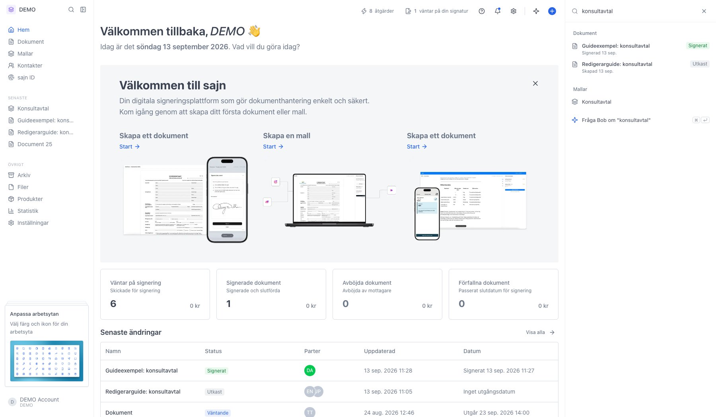Open 1 väntar på din signatur
The image size is (716, 417).
point(437,11)
